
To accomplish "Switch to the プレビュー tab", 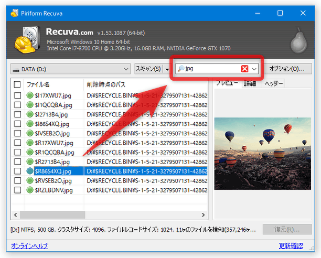I will [227, 83].
